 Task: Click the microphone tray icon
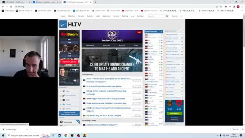[x=221, y=135]
